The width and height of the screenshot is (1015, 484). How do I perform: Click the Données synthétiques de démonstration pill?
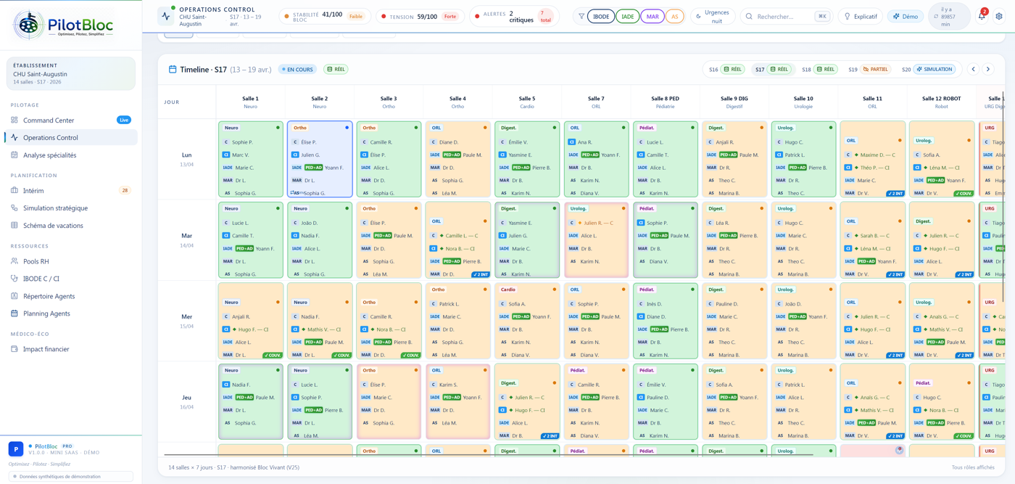pyautogui.click(x=71, y=477)
